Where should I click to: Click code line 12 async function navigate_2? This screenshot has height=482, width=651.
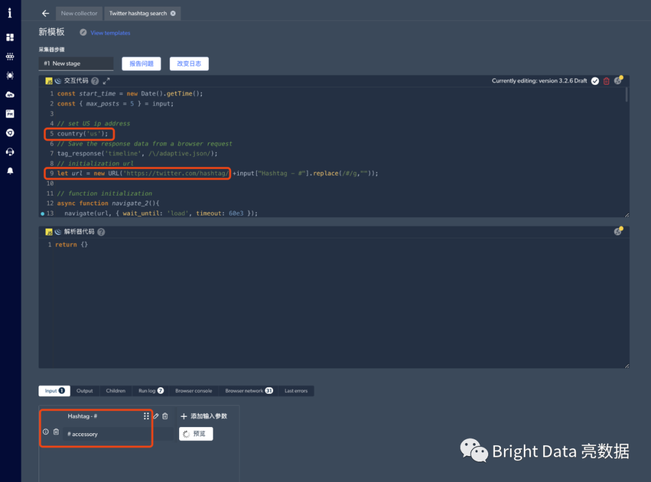[x=108, y=203]
